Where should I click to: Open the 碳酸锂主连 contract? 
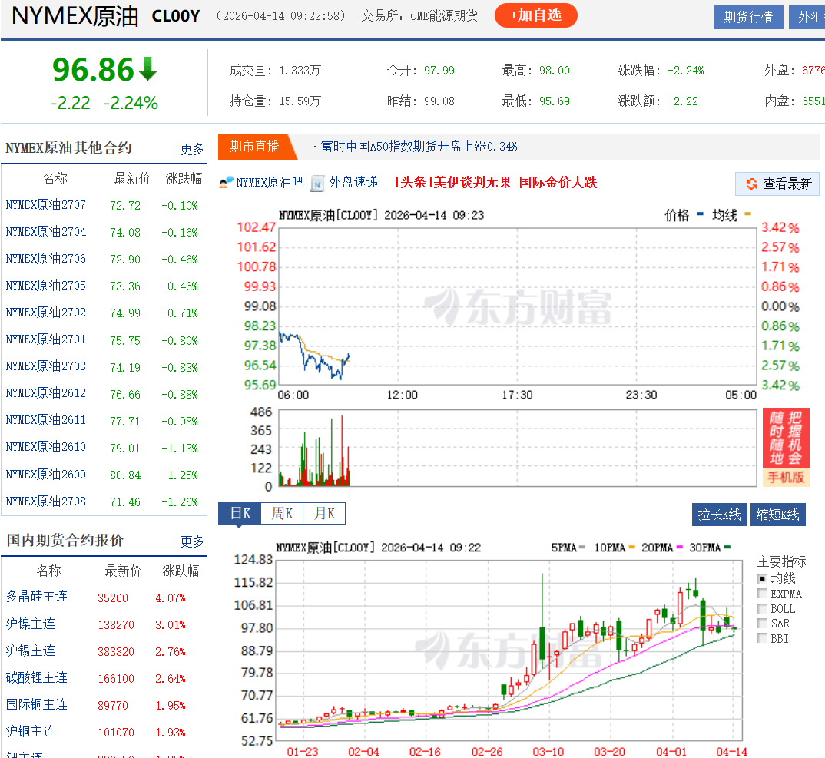37,677
